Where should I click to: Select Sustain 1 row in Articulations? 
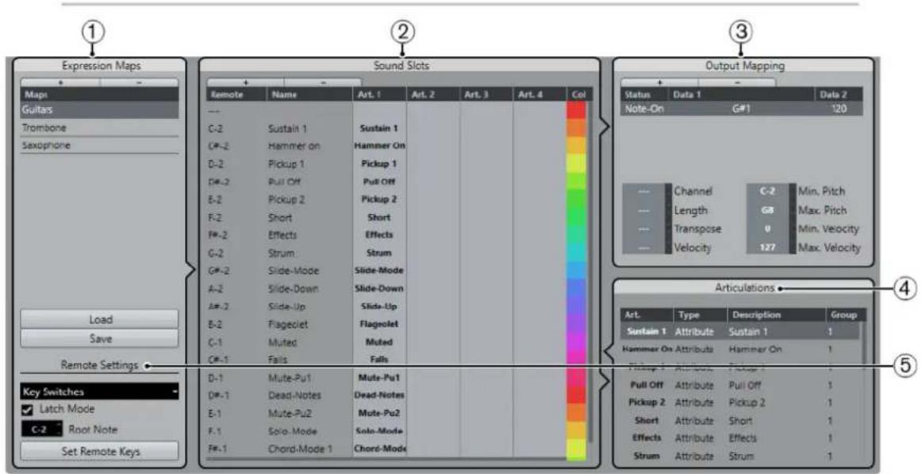point(741,332)
